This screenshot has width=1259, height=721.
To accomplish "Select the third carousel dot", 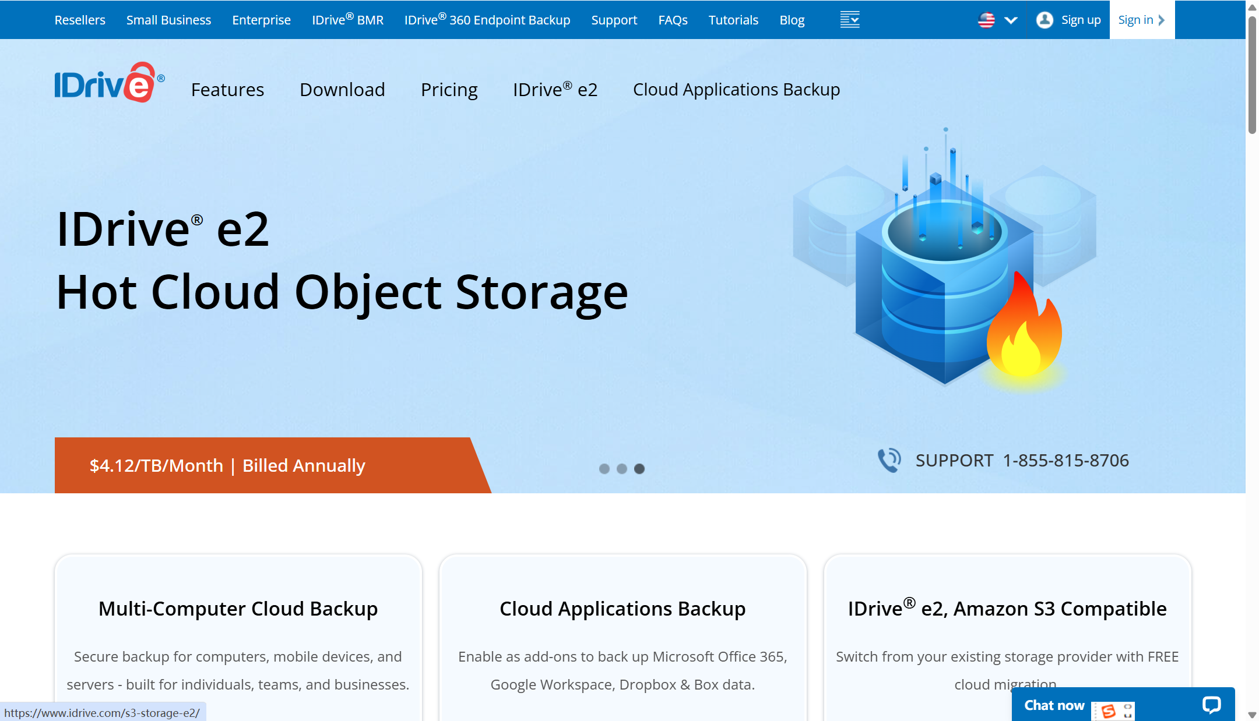I will (x=639, y=469).
